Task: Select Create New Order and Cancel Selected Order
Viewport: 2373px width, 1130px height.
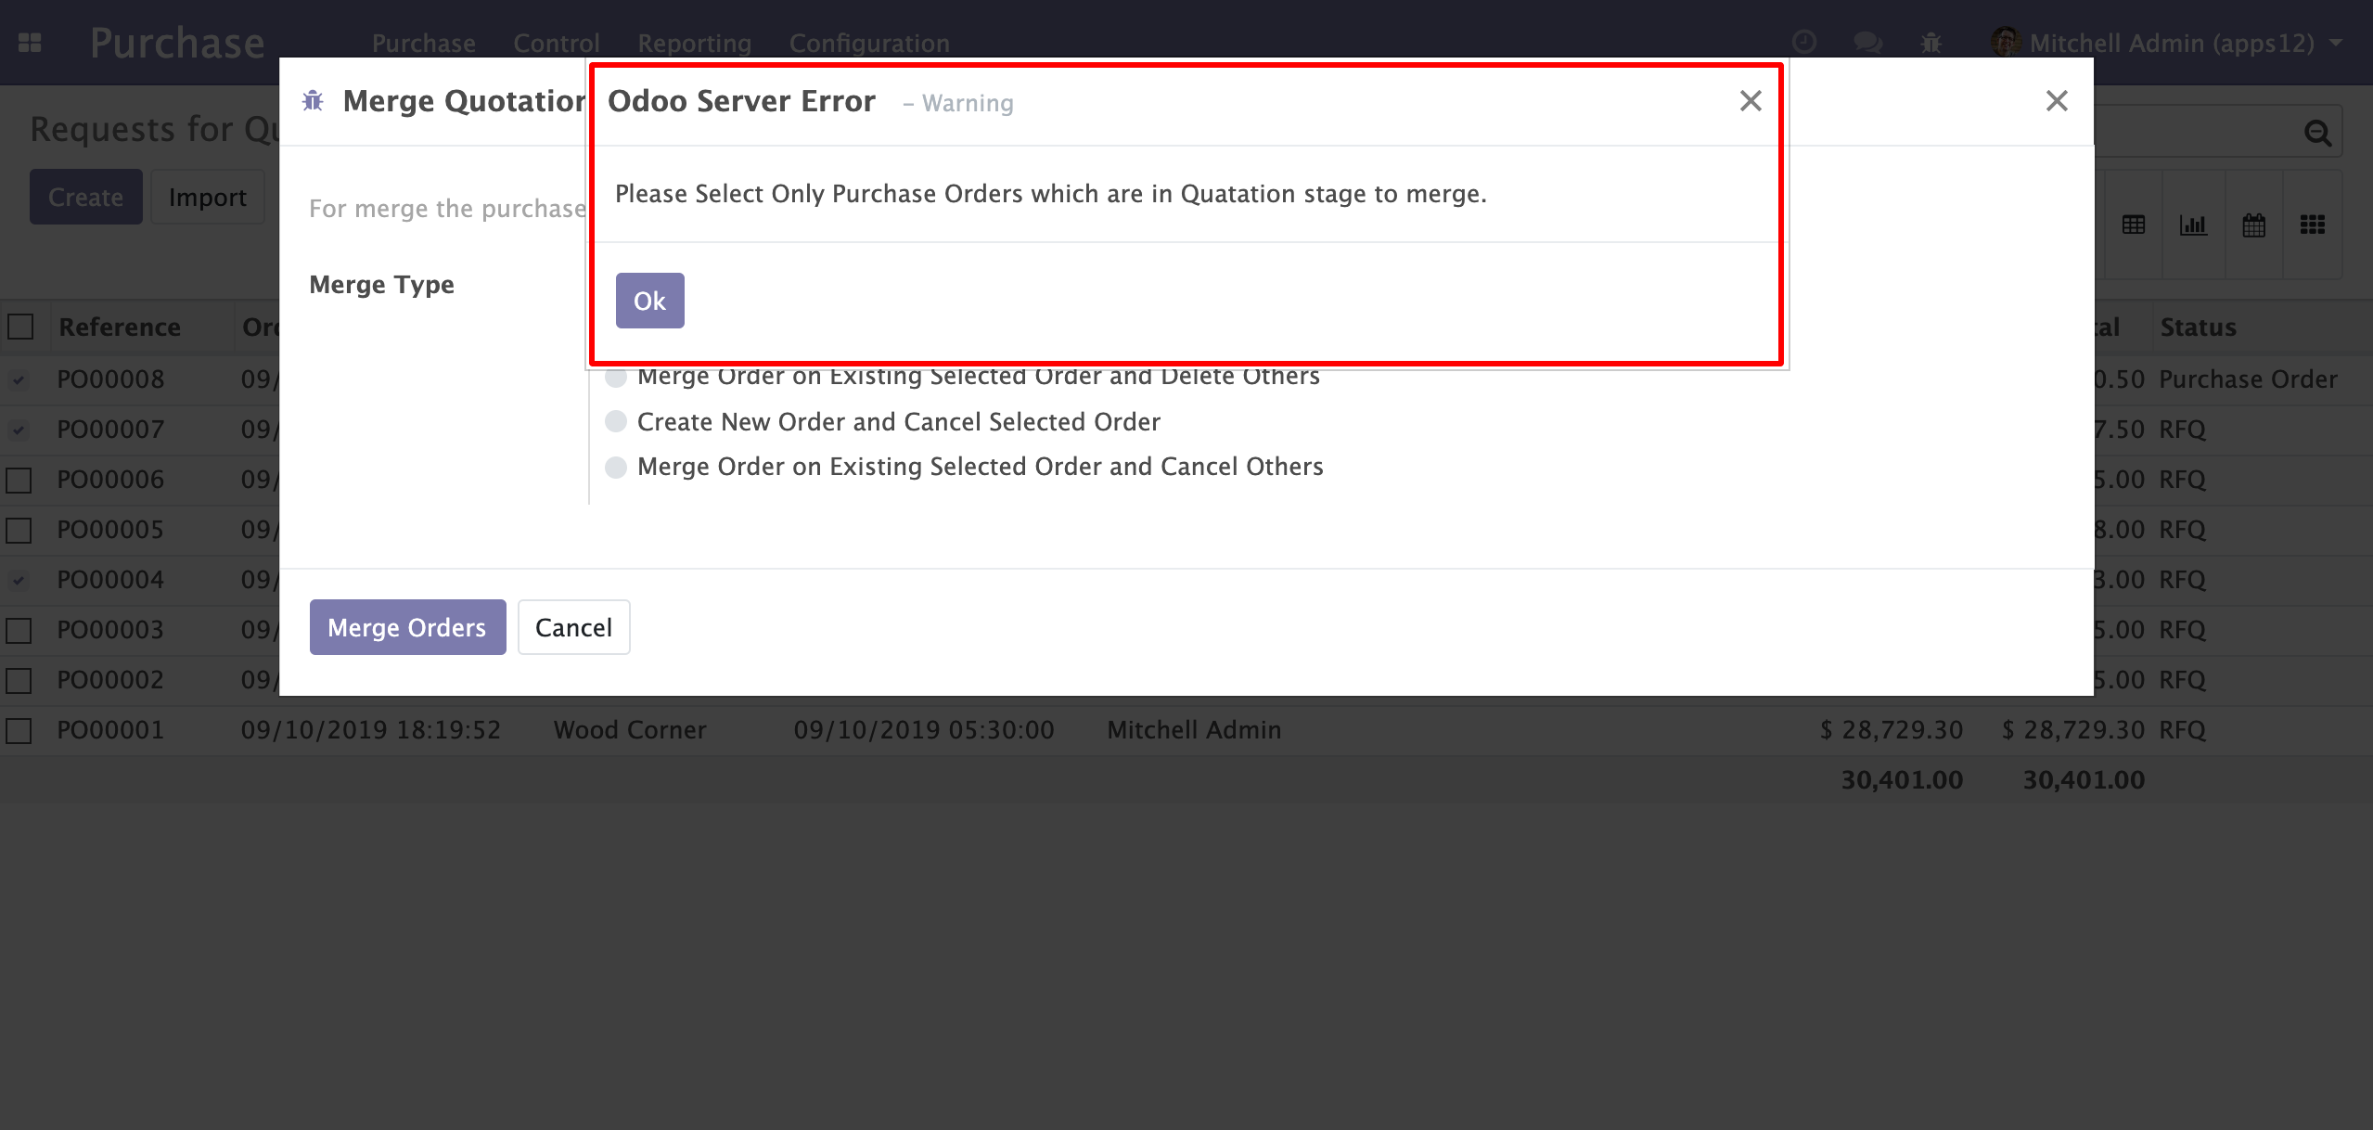Action: [883, 422]
